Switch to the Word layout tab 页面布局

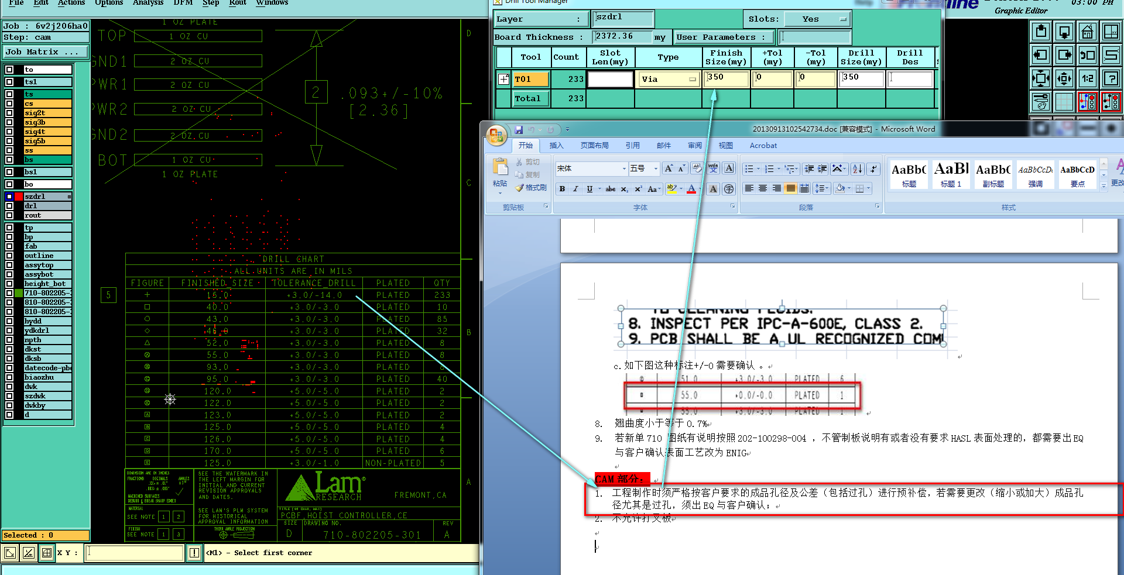tap(594, 146)
